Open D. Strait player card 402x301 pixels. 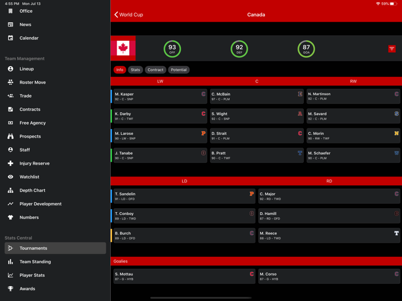tap(257, 136)
